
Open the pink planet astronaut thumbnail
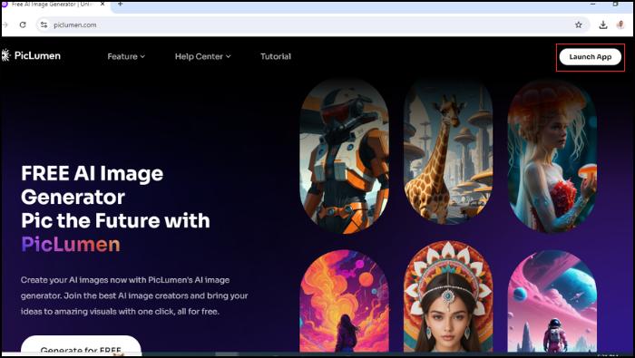pos(552,301)
